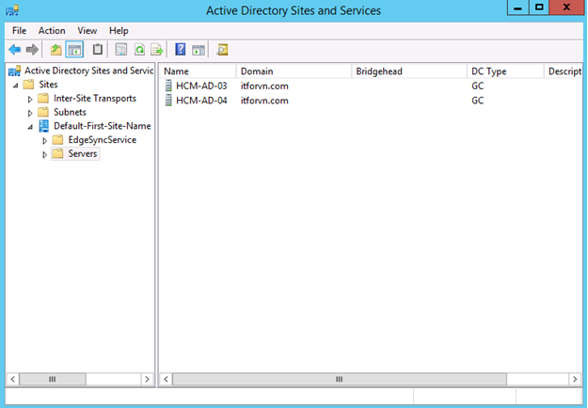This screenshot has width=588, height=408.
Task: Open the Action menu
Action: point(52,30)
